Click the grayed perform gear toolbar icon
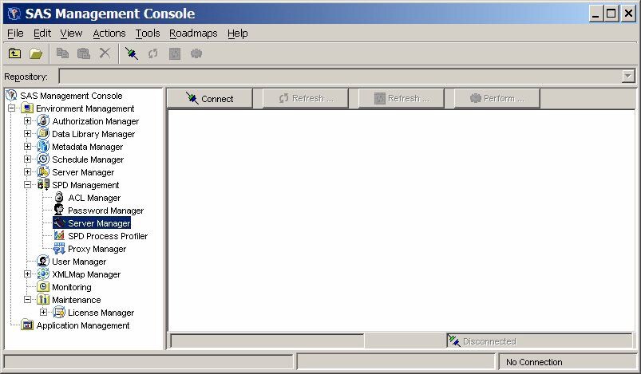Viewport: 641px width, 374px height. click(196, 53)
